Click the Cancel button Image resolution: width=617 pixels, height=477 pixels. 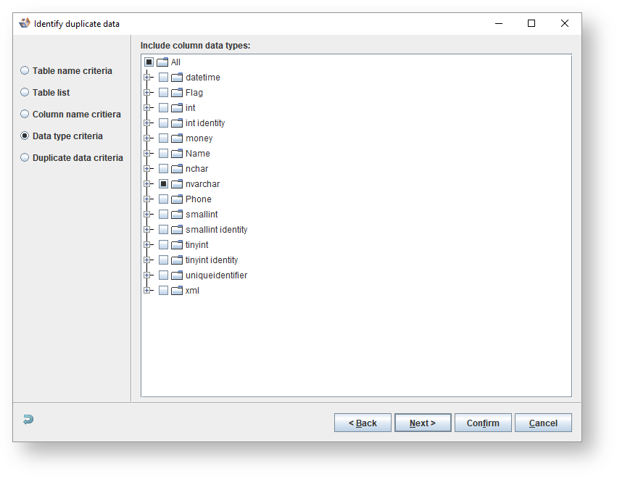coord(543,423)
